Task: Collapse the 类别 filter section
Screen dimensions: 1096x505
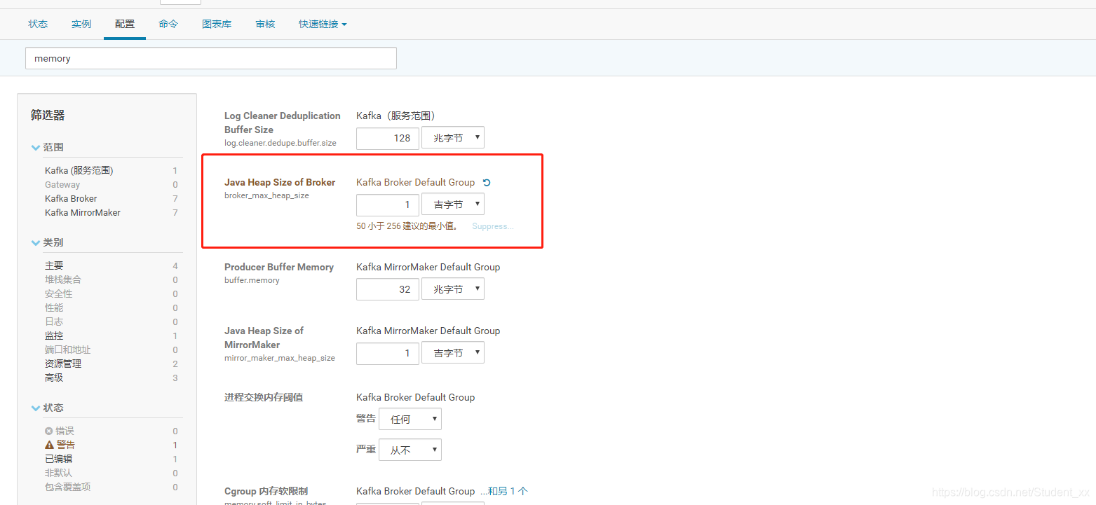Action: click(36, 242)
